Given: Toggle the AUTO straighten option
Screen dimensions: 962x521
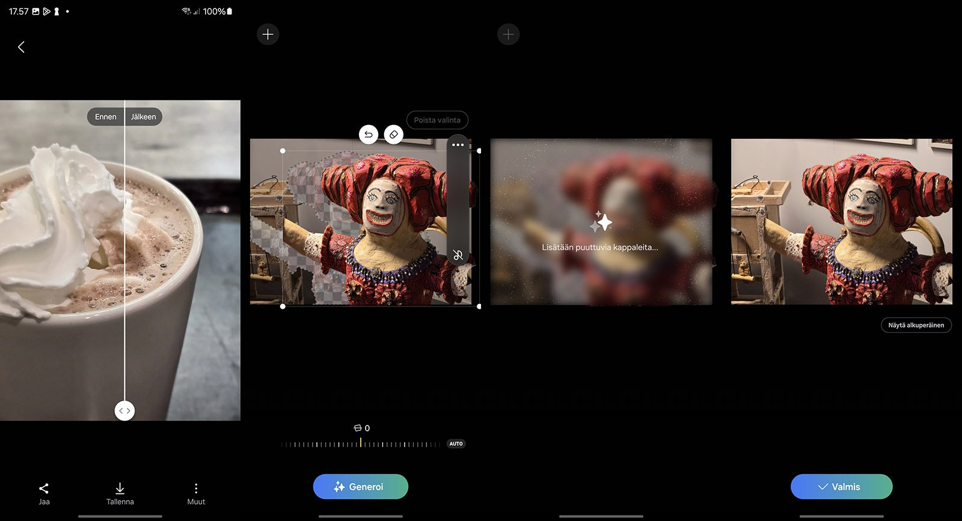Looking at the screenshot, I should point(456,444).
